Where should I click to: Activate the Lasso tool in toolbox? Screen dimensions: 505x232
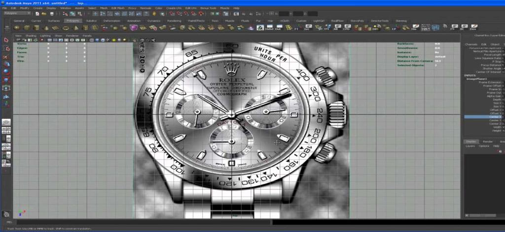point(6,49)
